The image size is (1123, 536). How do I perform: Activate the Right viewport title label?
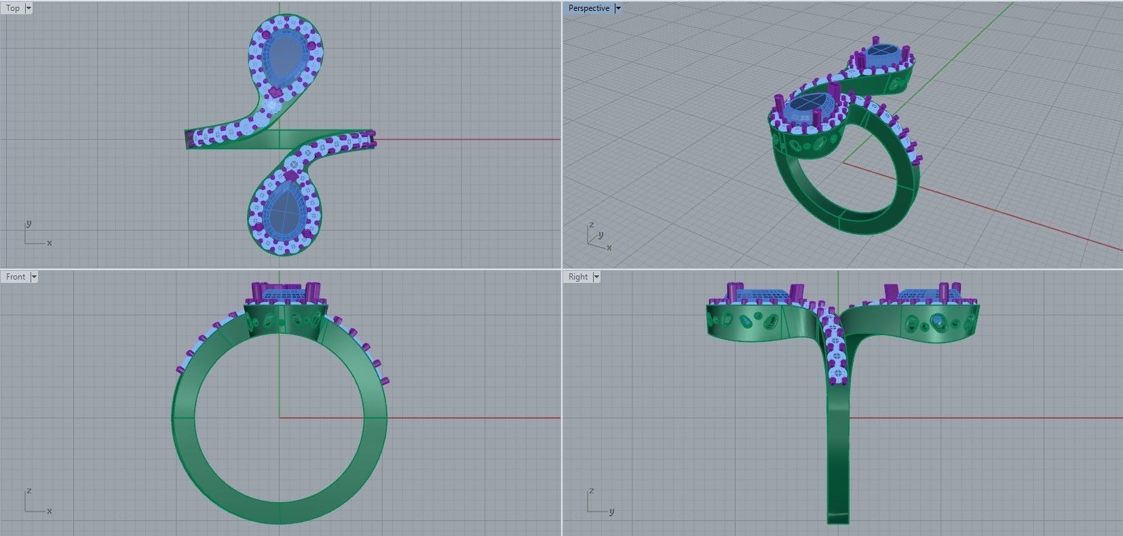[578, 277]
